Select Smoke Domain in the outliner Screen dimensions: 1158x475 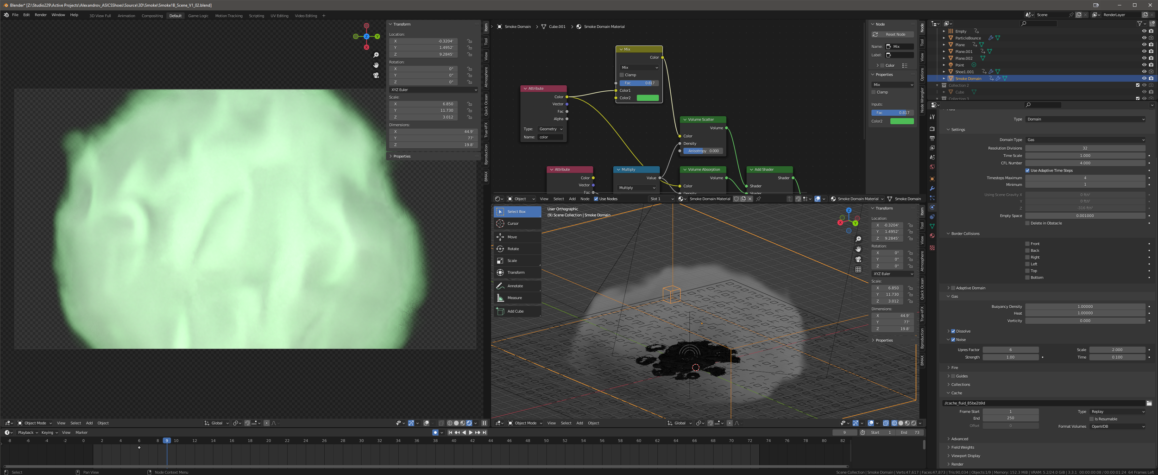(x=968, y=79)
